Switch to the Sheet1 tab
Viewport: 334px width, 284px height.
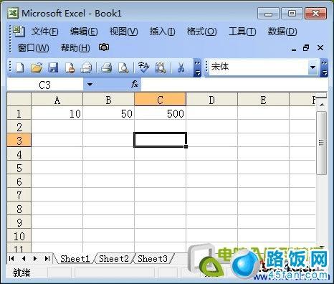(x=75, y=258)
